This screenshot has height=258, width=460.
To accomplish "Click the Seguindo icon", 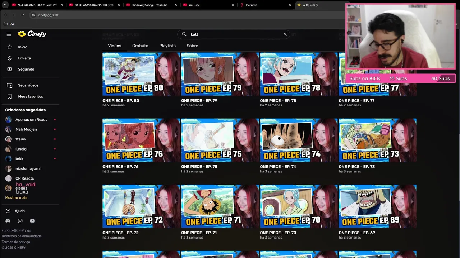I will [x=10, y=69].
